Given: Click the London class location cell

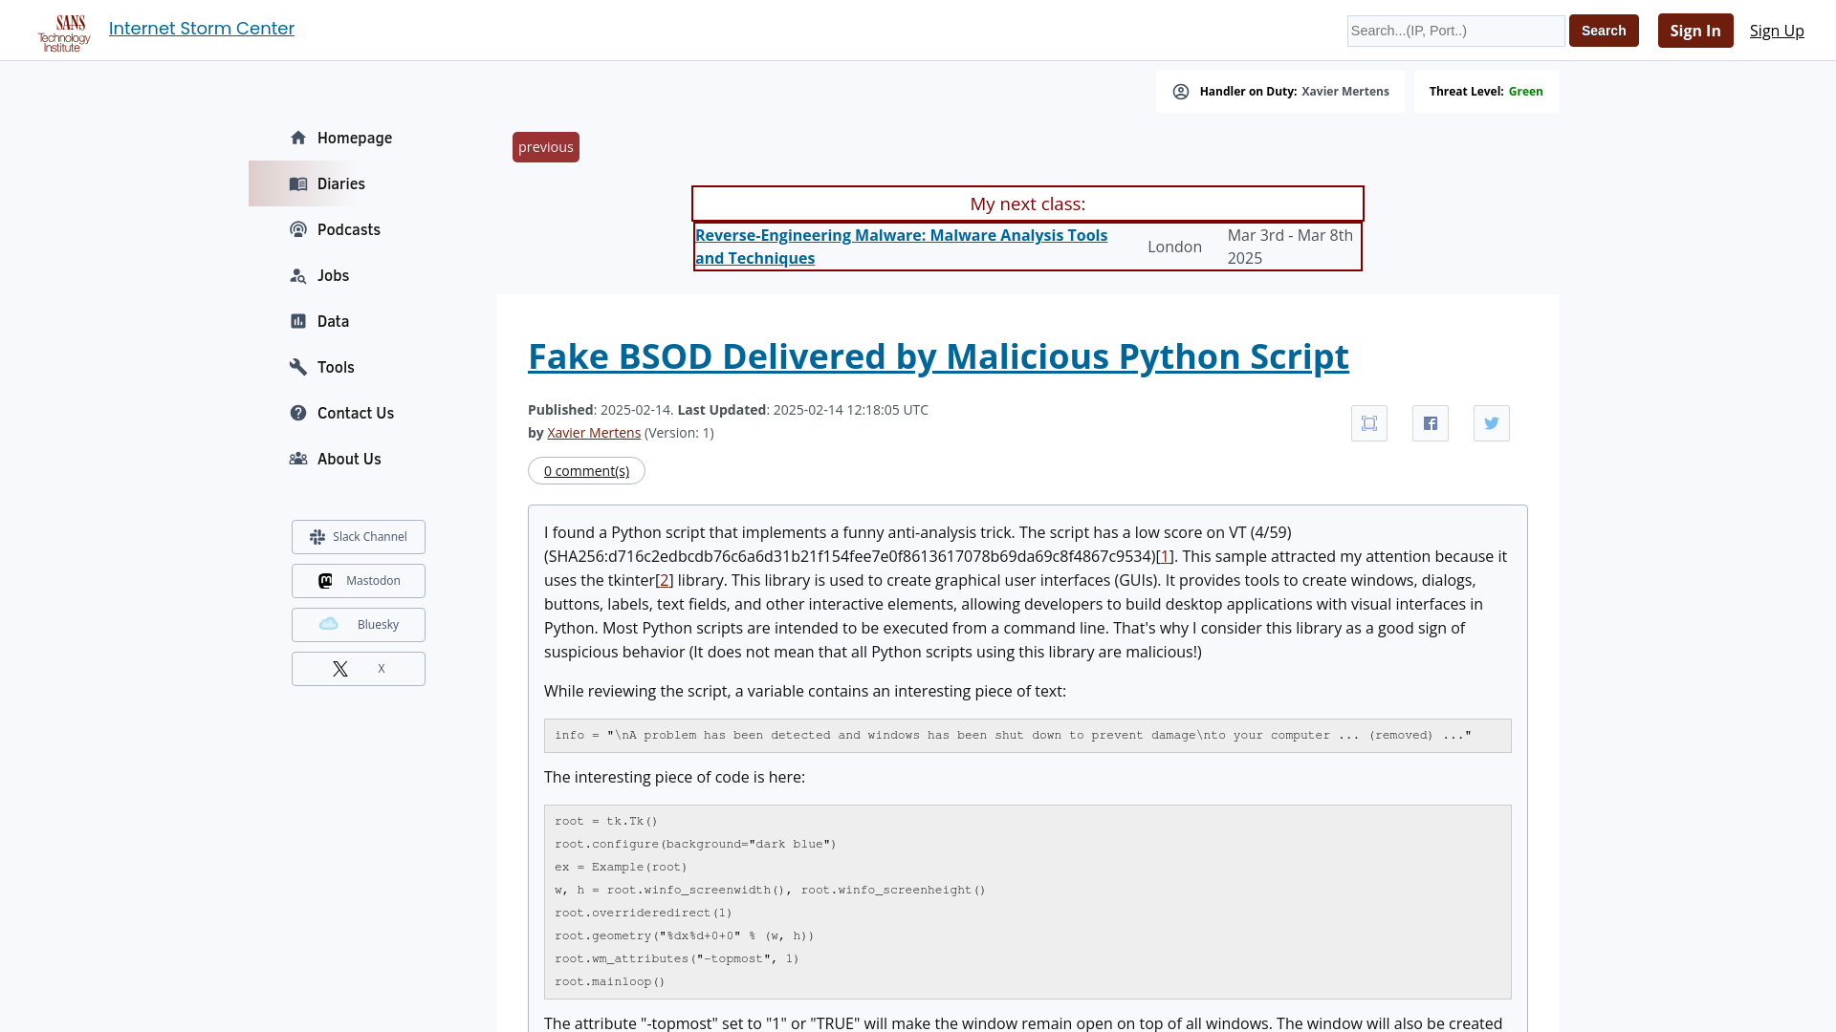Looking at the screenshot, I should (1174, 247).
